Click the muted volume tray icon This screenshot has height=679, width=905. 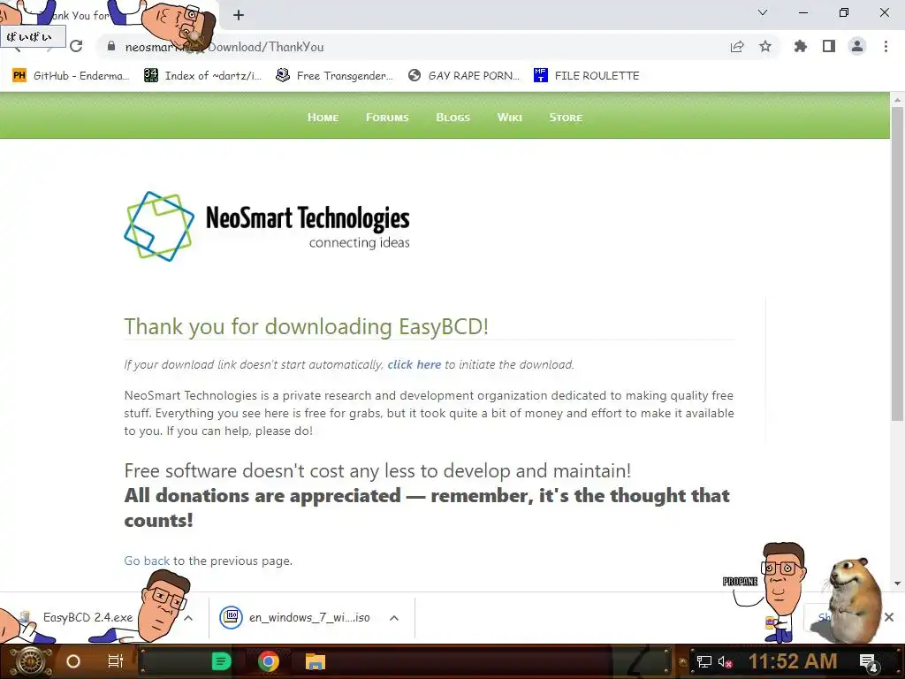725,661
